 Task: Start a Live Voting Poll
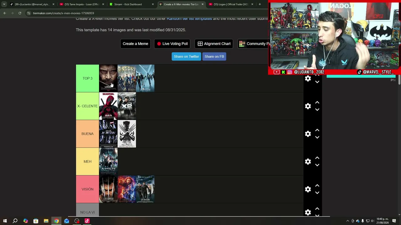click(x=172, y=44)
